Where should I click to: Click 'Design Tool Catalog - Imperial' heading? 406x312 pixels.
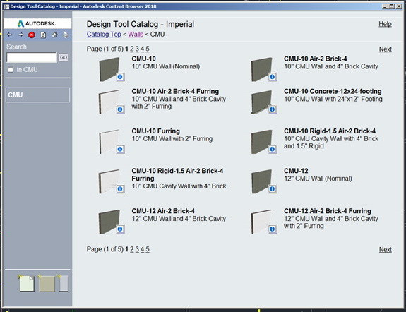point(141,24)
